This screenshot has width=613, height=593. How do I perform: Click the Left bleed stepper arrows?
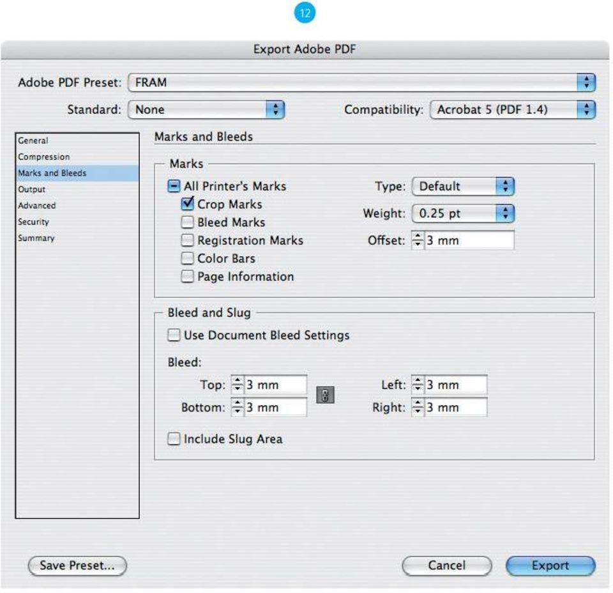(x=418, y=385)
